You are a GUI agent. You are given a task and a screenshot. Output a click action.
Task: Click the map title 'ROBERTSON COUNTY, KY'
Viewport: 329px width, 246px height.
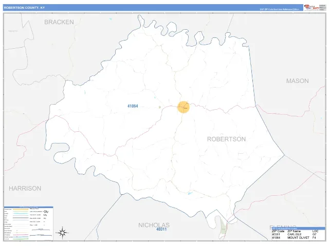(24, 8)
